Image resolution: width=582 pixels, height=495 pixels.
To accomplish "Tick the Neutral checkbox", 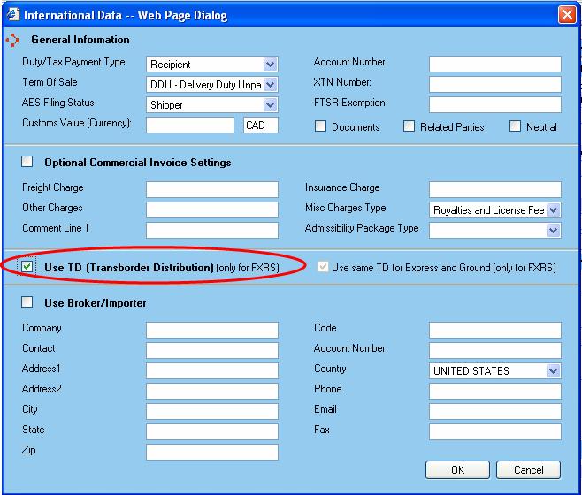I will coord(515,126).
